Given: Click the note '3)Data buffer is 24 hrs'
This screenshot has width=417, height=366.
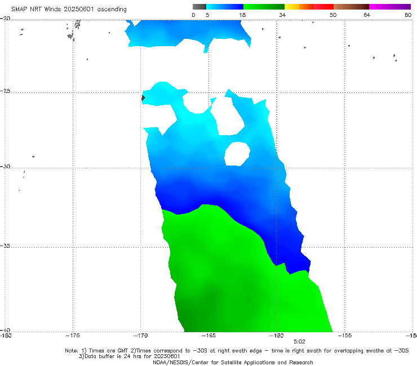Looking at the screenshot, I should (129, 356).
